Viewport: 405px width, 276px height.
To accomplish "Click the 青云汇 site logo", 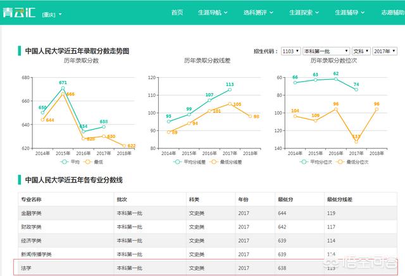I will (x=19, y=13).
